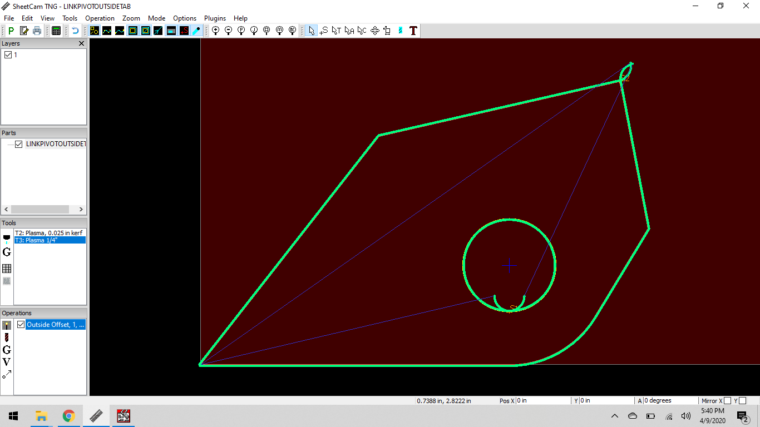Show hidden system tray icons
The height and width of the screenshot is (427, 760).
615,416
